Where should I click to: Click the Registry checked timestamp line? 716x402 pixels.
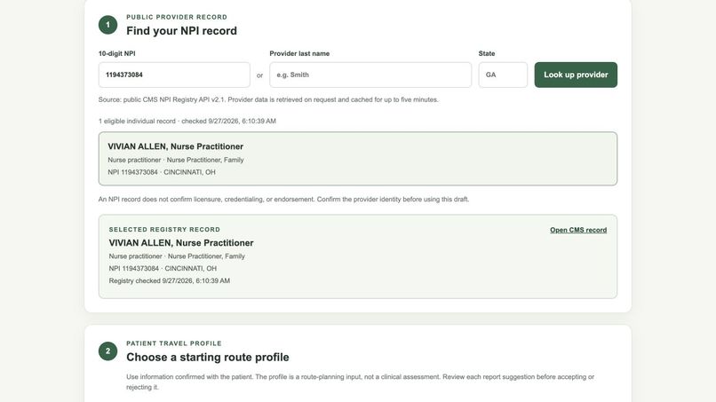coord(170,280)
